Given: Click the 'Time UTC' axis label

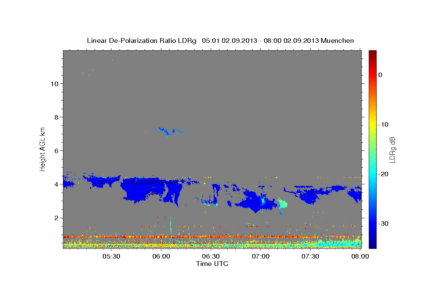Looking at the screenshot, I should (212, 264).
